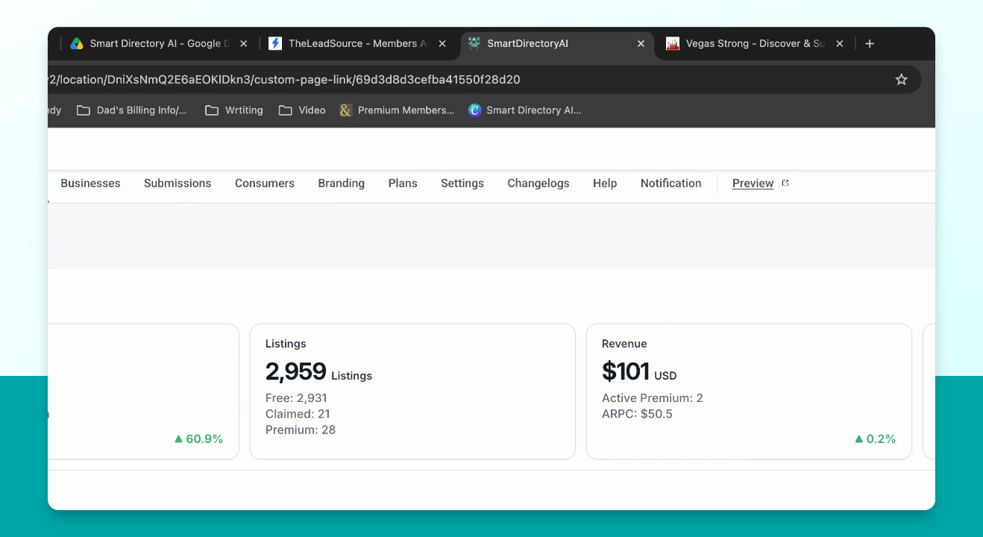This screenshot has height=537, width=983.
Task: Open the Premium Members bookmark
Action: click(397, 110)
